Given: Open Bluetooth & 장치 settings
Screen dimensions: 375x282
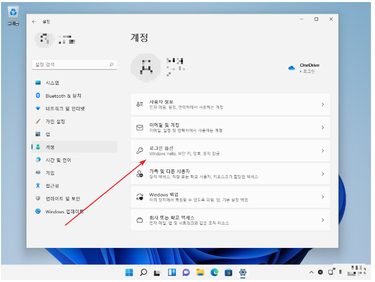Looking at the screenshot, I should 74,96.
